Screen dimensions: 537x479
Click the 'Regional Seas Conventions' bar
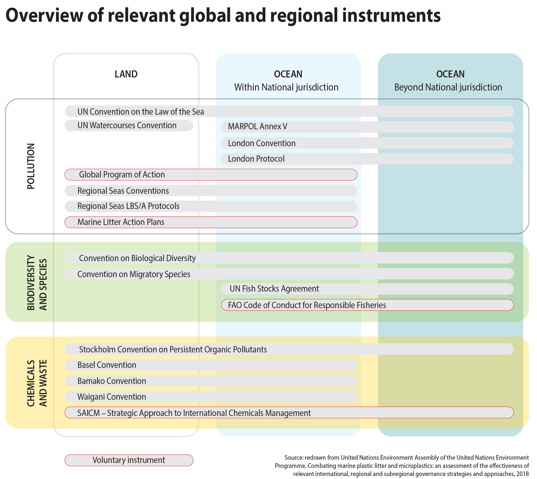pyautogui.click(x=211, y=190)
